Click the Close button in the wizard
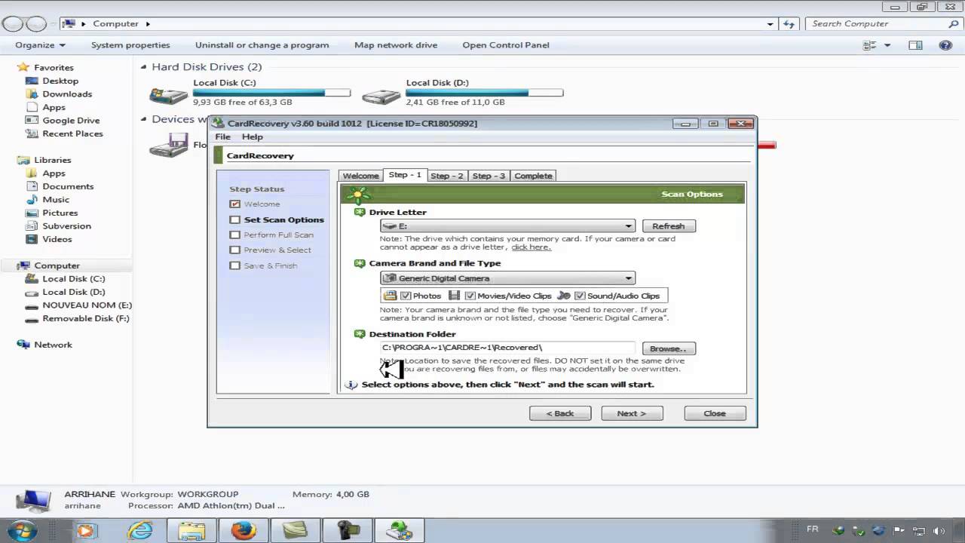Image resolution: width=965 pixels, height=543 pixels. pos(715,413)
